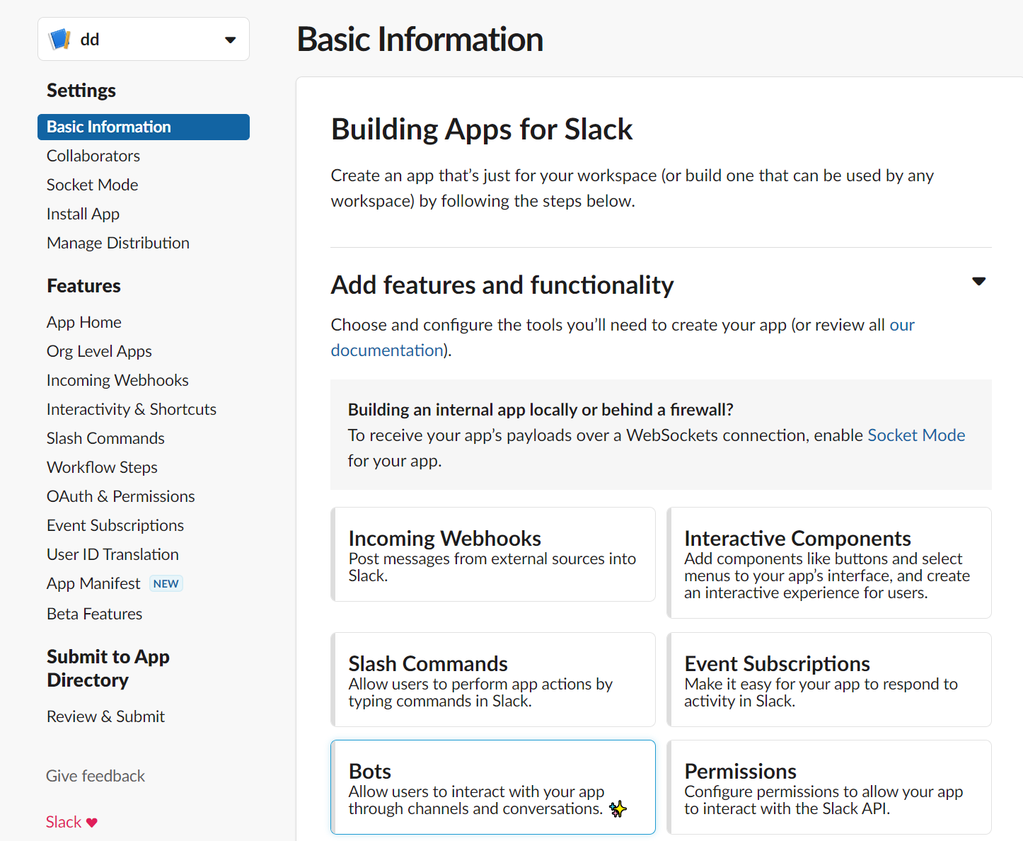Open the Interactive Components feature card
Screen dimensions: 1023x841
[x=829, y=563]
